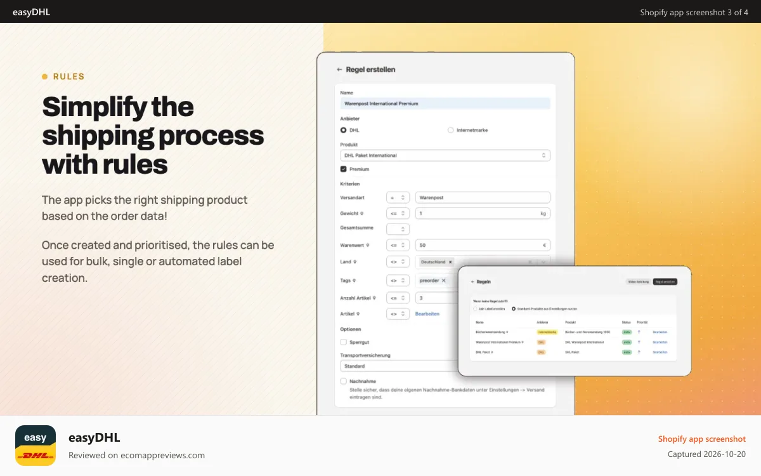Image resolution: width=761 pixels, height=476 pixels.
Task: Click 'Bücher- und Warensendung 1000' product cell
Action: click(587, 332)
